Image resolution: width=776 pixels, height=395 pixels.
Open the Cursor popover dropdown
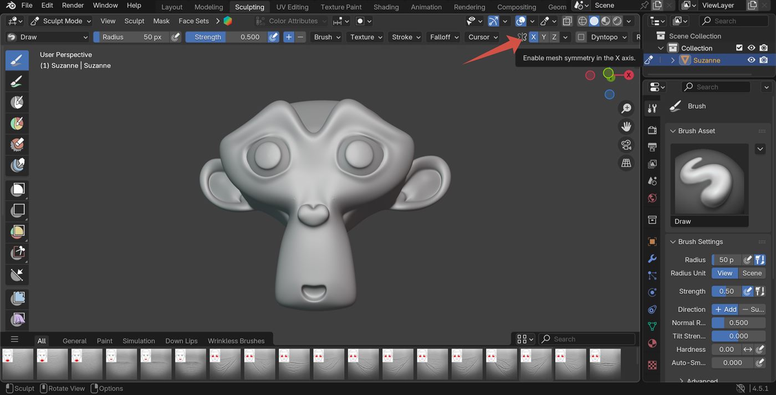[482, 37]
